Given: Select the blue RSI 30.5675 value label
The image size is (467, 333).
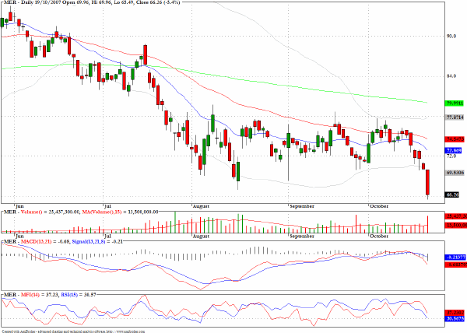Looking at the screenshot, I should tap(455, 319).
